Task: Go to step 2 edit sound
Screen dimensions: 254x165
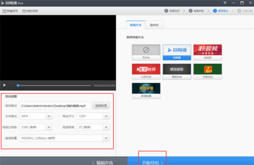Action: pos(196,11)
